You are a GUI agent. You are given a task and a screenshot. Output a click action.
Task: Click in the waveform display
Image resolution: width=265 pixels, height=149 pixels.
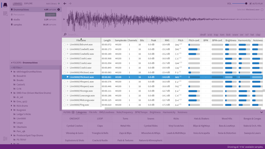(166, 19)
